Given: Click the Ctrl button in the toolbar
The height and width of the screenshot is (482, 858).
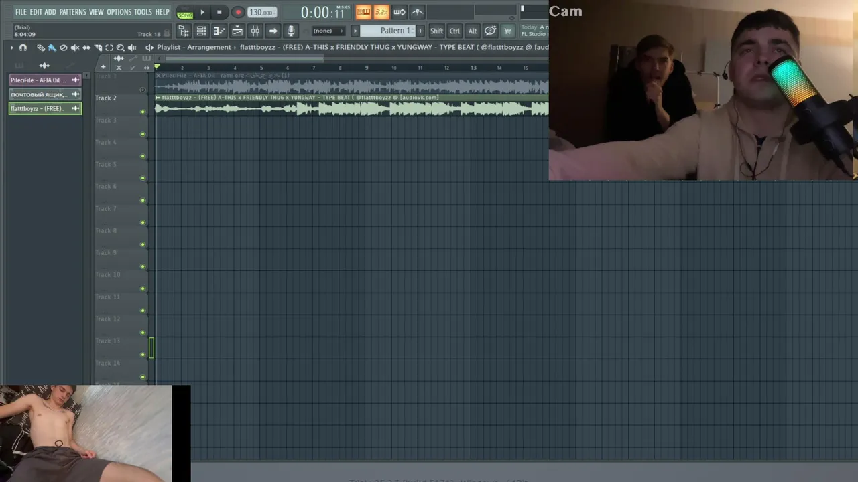Looking at the screenshot, I should click(454, 31).
